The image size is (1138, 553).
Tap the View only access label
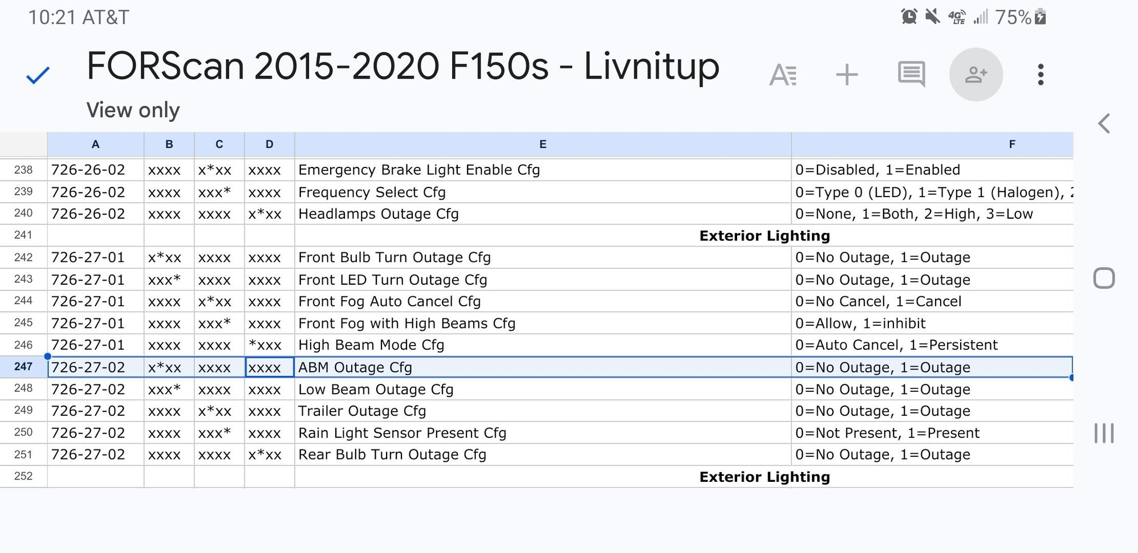(x=133, y=110)
